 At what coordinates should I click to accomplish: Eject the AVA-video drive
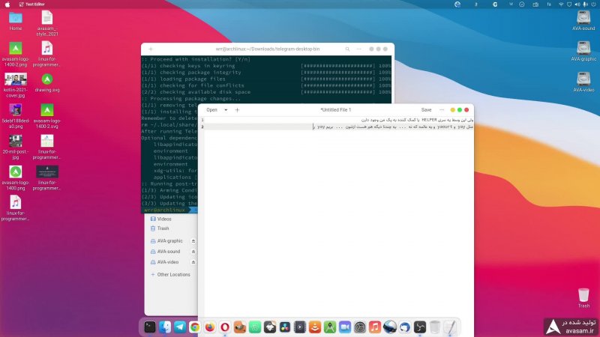(193, 262)
